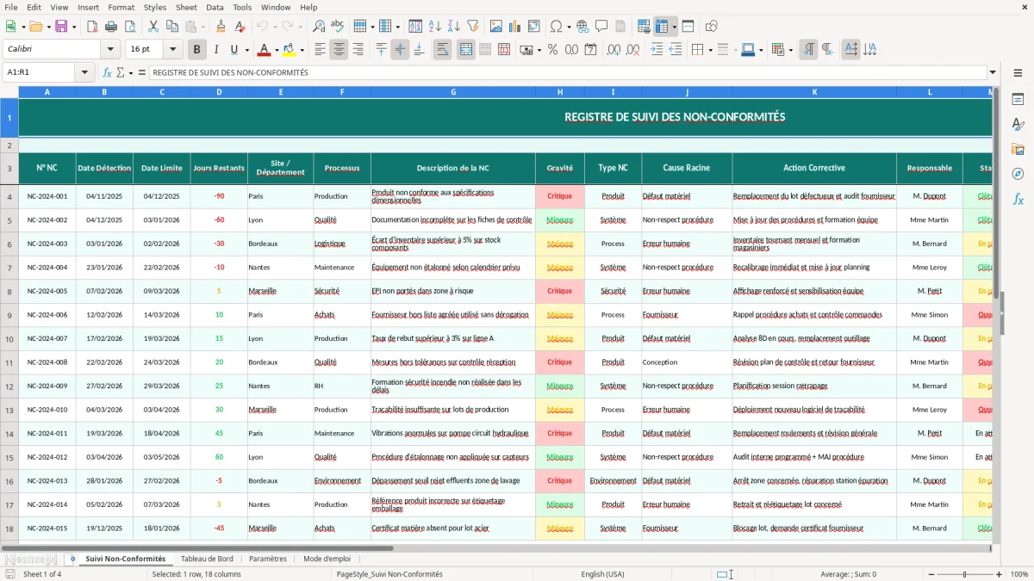Expand the formula bar
Screen dimensions: 1034x581
tap(993, 72)
